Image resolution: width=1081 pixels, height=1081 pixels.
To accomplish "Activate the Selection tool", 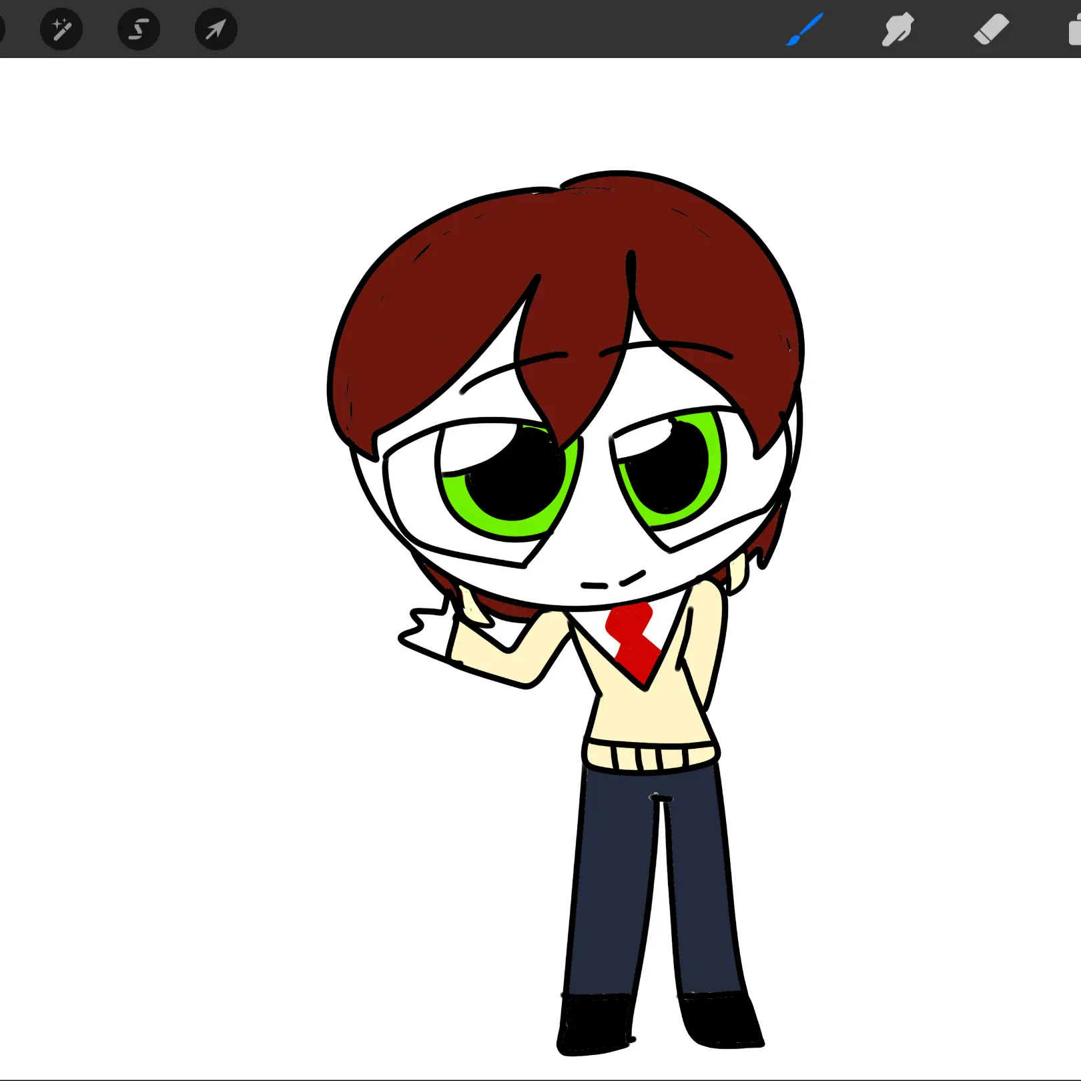I will click(139, 29).
